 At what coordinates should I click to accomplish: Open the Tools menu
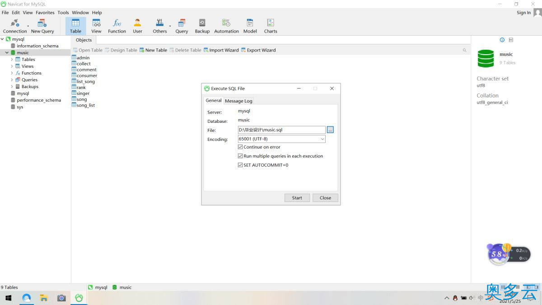click(63, 13)
